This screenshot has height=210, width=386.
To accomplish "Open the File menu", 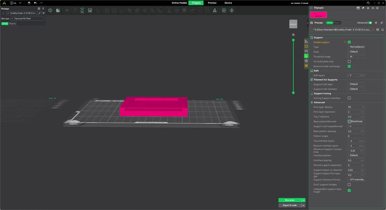I will pos(13,3).
